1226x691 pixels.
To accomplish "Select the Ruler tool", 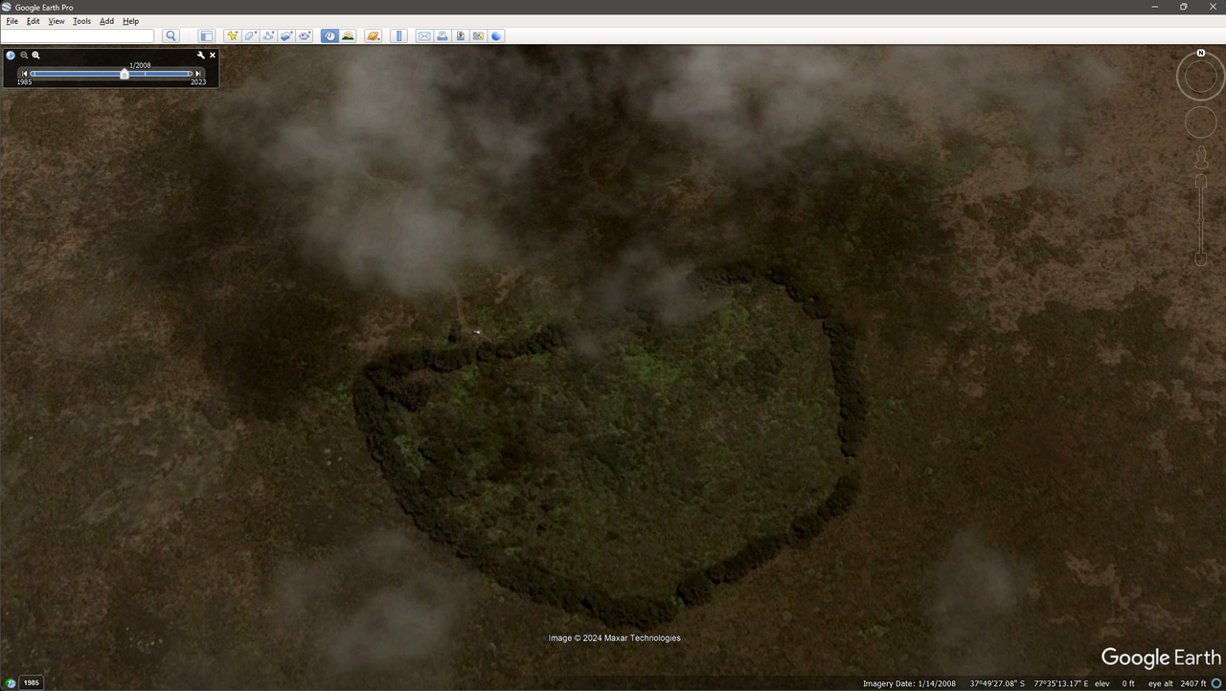I will tap(399, 36).
